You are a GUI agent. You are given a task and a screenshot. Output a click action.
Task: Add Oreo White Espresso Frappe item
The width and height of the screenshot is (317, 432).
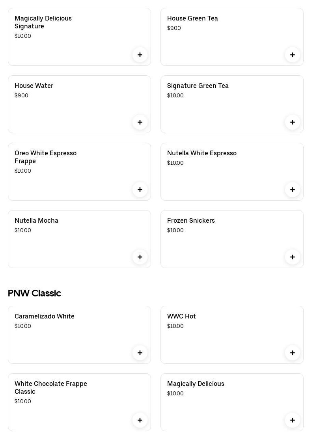(x=140, y=190)
